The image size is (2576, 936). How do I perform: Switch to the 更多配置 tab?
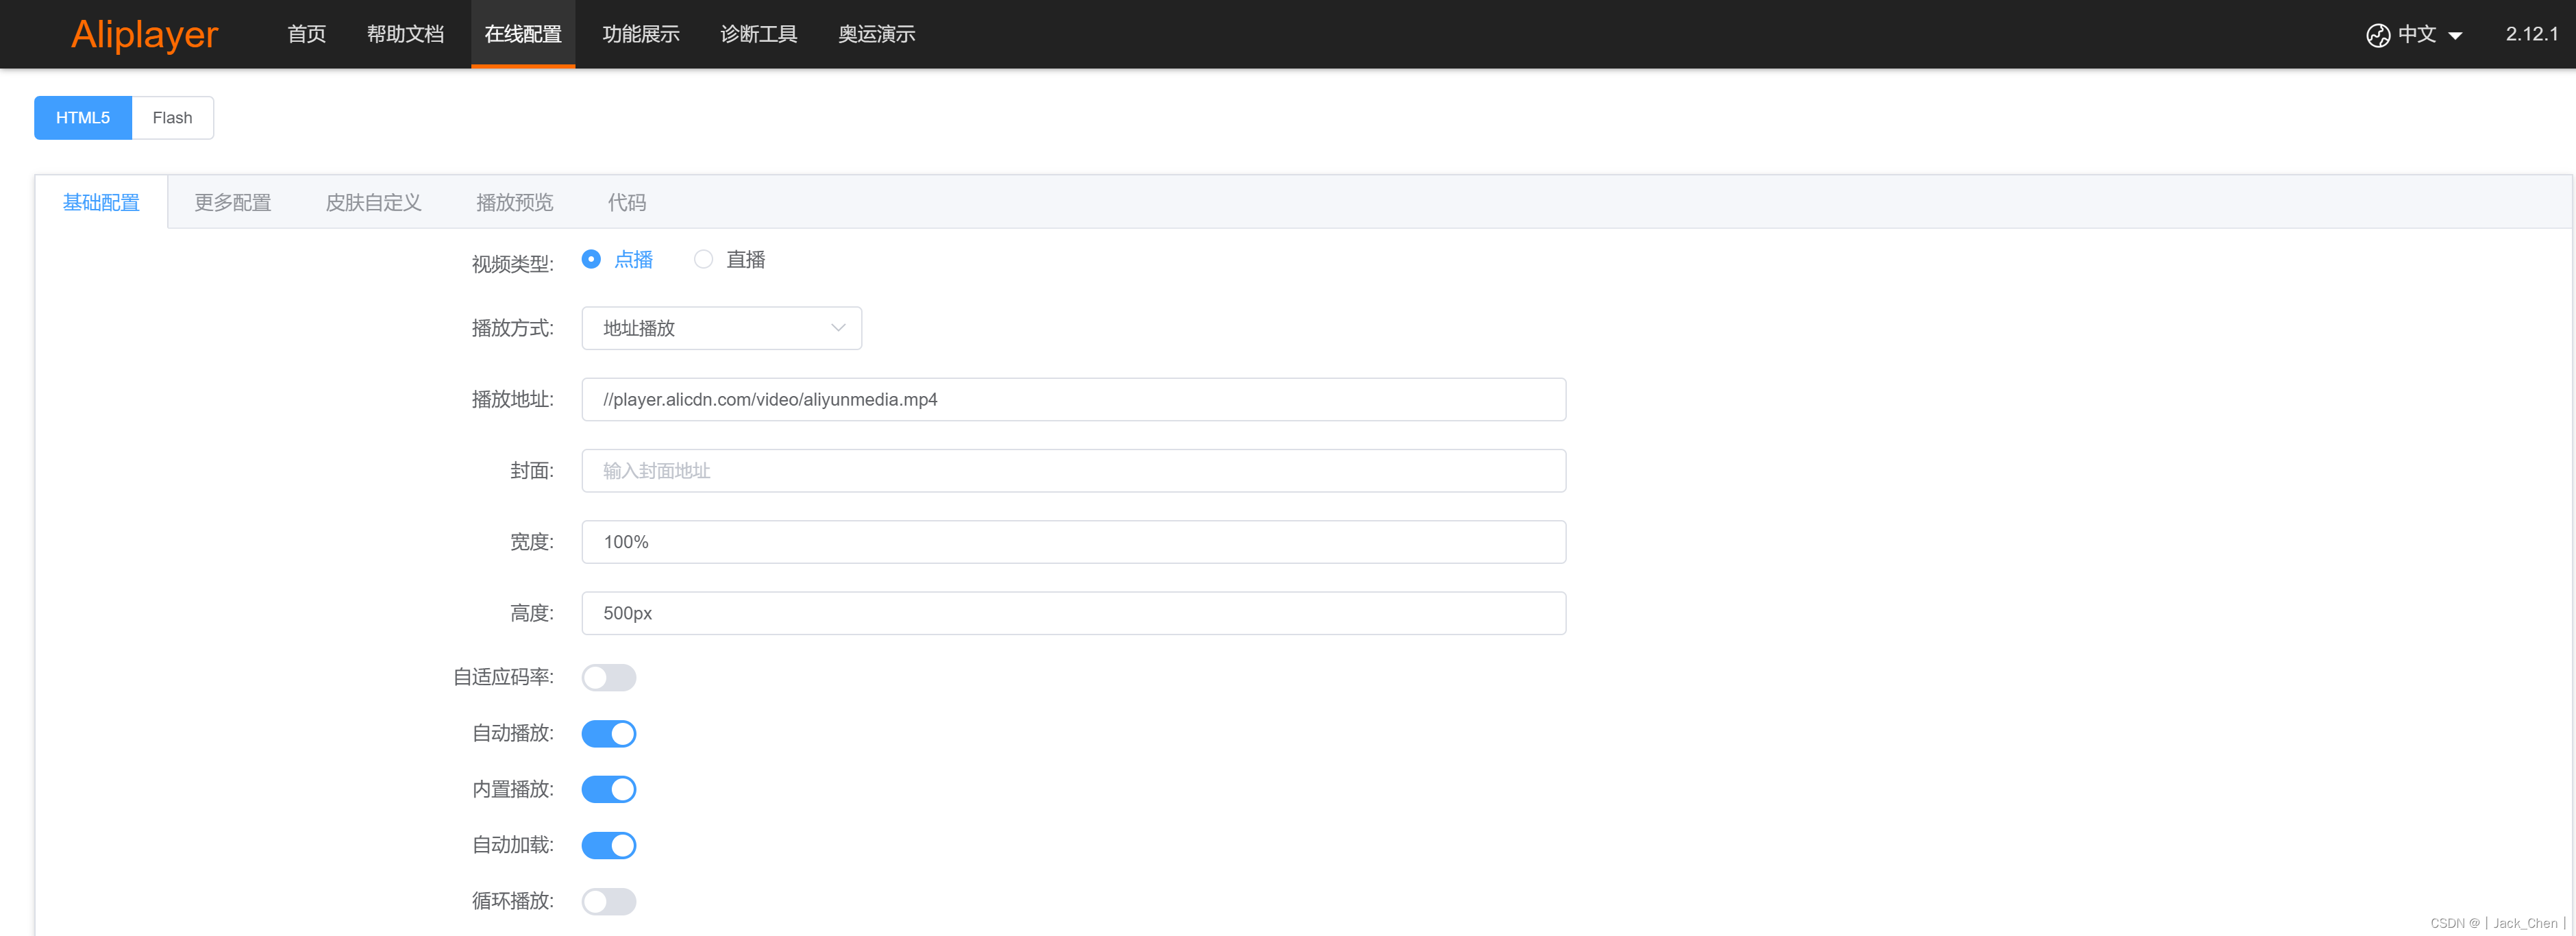coord(233,203)
